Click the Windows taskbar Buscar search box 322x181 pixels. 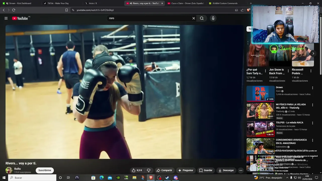[32, 178]
